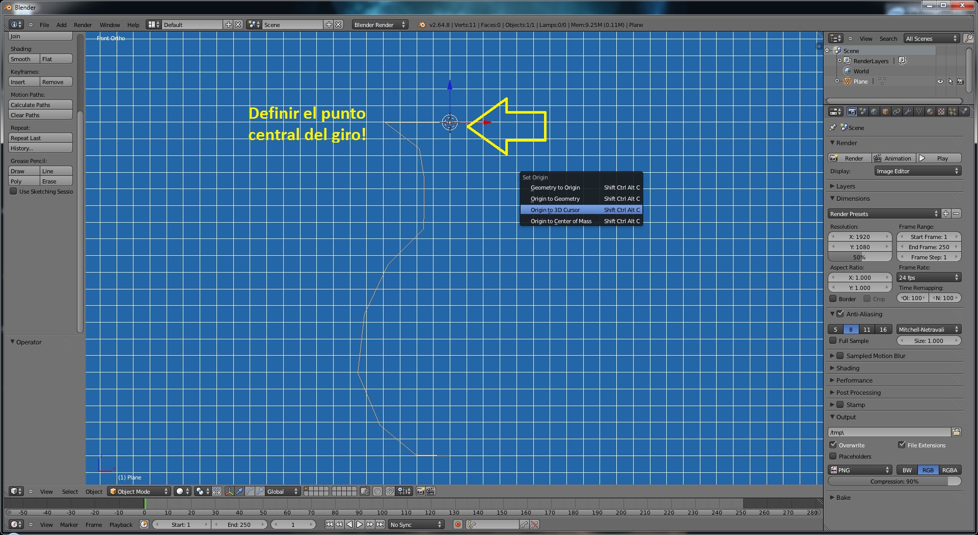Choose Origin to Center of Mass
This screenshot has width=978, height=535.
(x=581, y=221)
